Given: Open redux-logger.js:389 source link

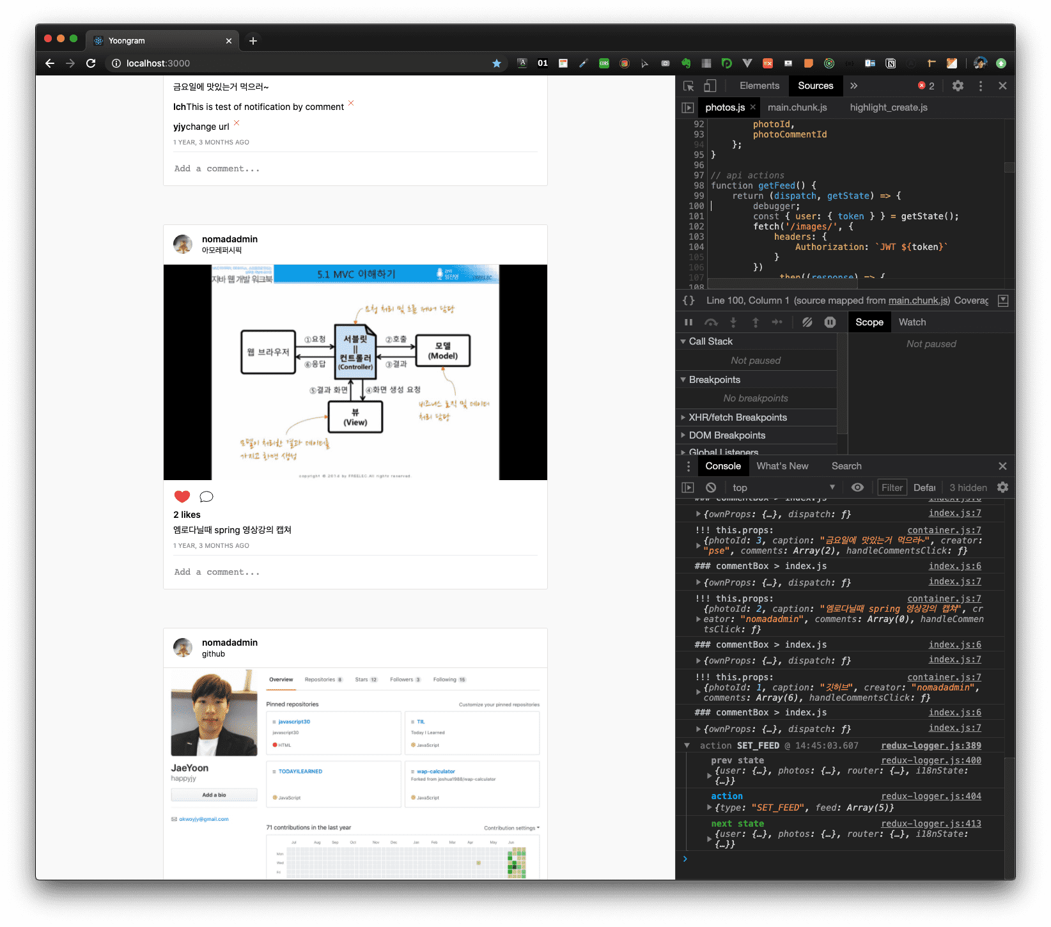Looking at the screenshot, I should [930, 745].
